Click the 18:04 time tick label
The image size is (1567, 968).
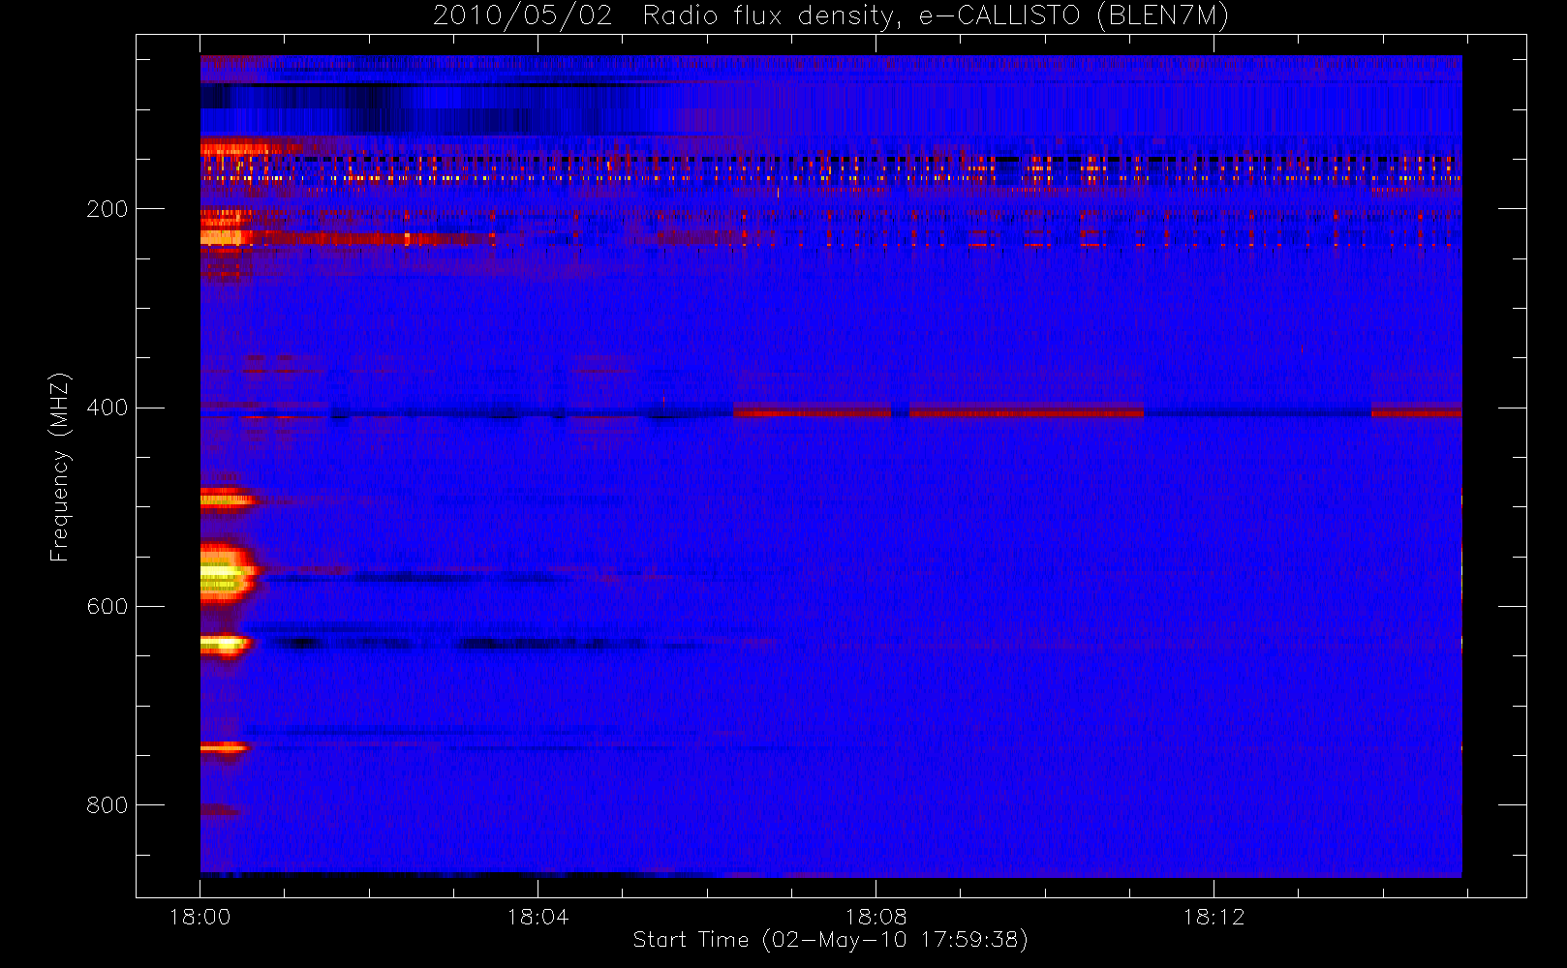[x=538, y=917]
